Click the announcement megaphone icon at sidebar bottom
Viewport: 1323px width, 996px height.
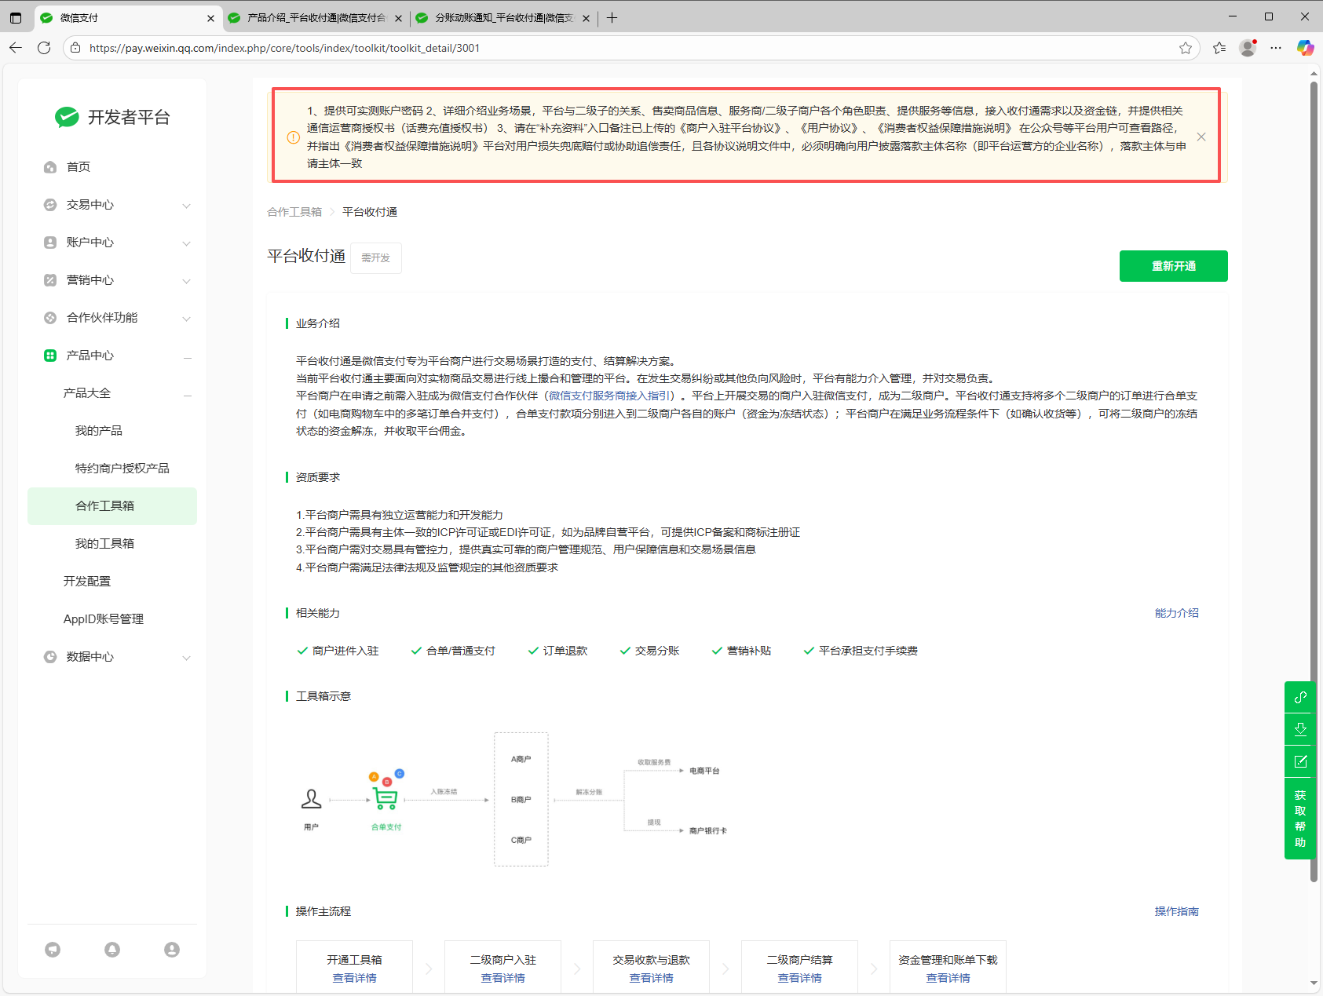[x=53, y=950]
